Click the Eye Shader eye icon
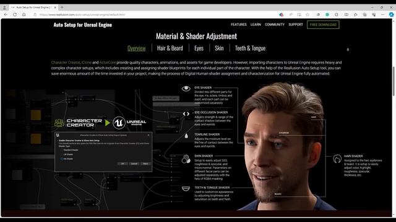 pos(186,88)
